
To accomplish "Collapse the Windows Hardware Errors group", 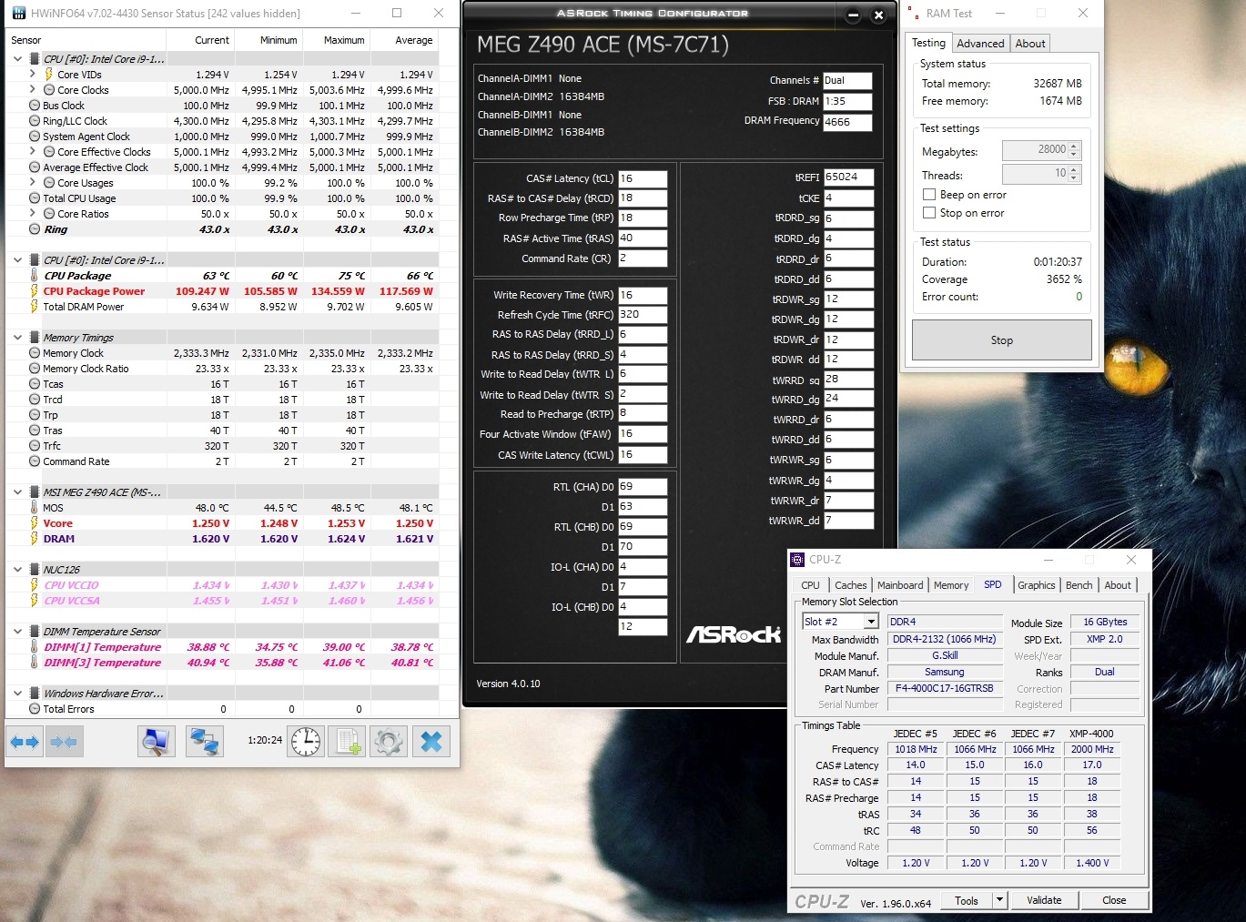I will (x=17, y=694).
